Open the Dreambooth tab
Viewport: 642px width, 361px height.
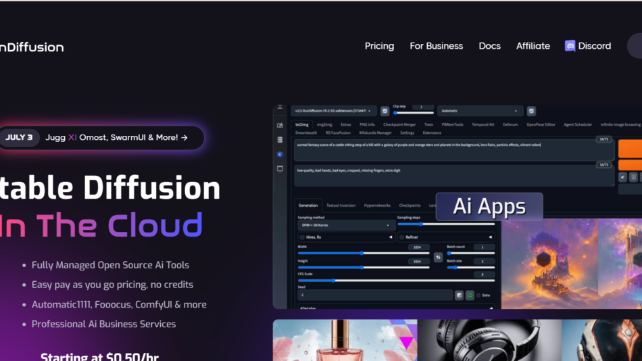[306, 133]
